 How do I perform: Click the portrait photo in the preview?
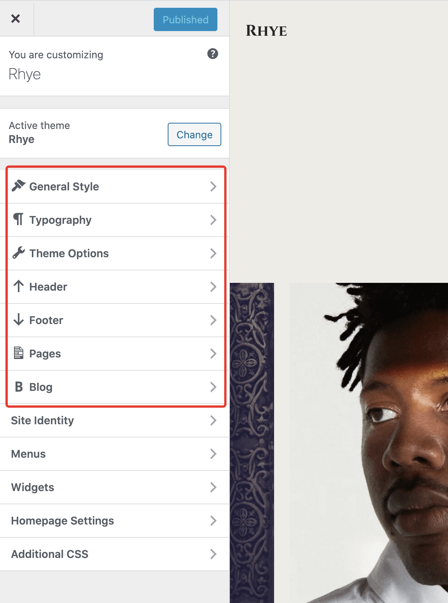369,443
